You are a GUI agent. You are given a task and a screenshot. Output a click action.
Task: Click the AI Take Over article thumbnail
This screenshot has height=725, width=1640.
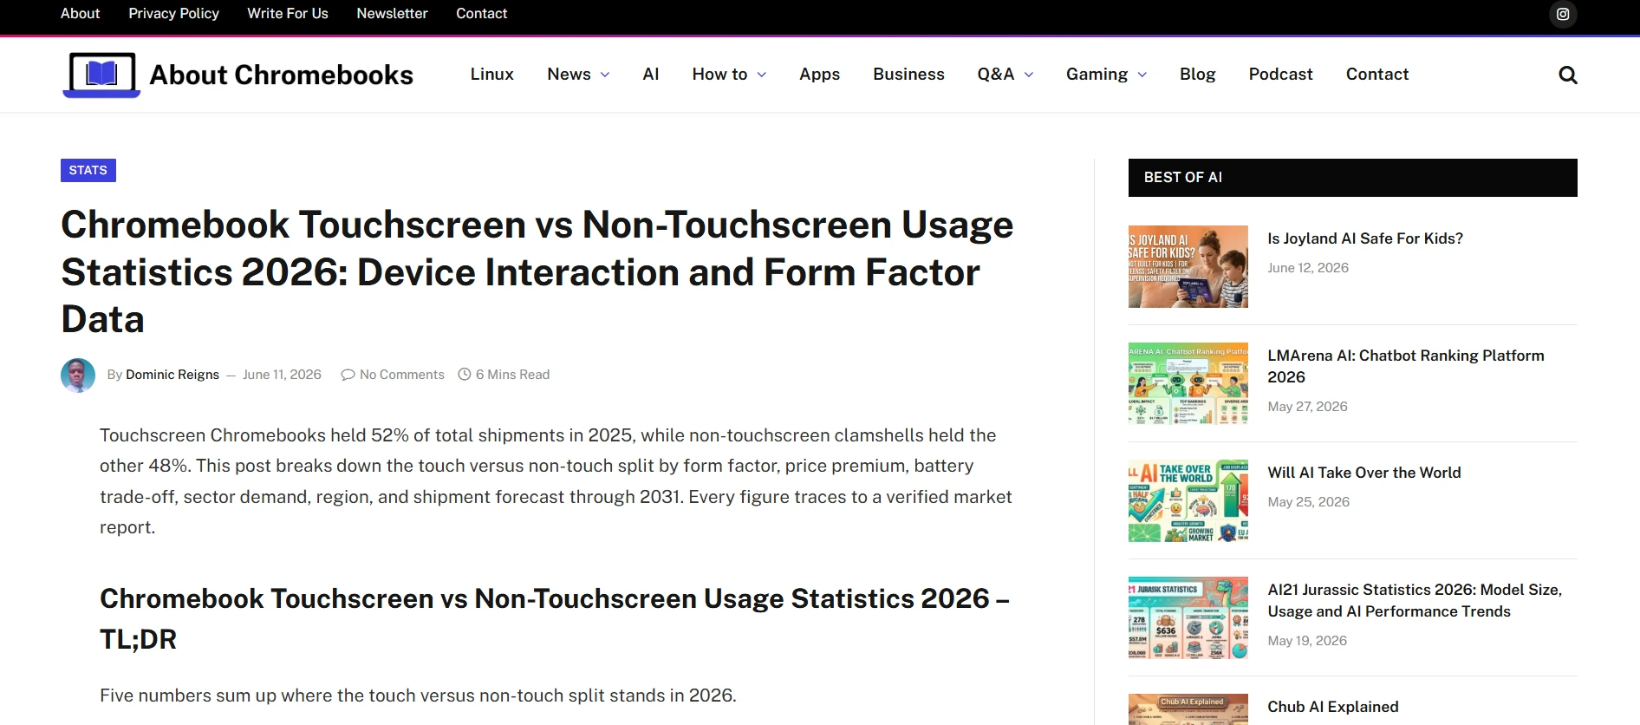pos(1188,500)
